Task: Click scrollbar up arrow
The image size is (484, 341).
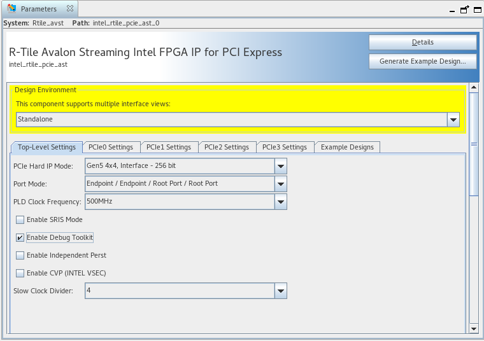Action: 473,88
